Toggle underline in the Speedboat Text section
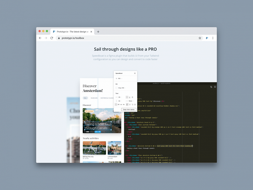The width and height of the screenshot is (253, 190). pos(130,97)
